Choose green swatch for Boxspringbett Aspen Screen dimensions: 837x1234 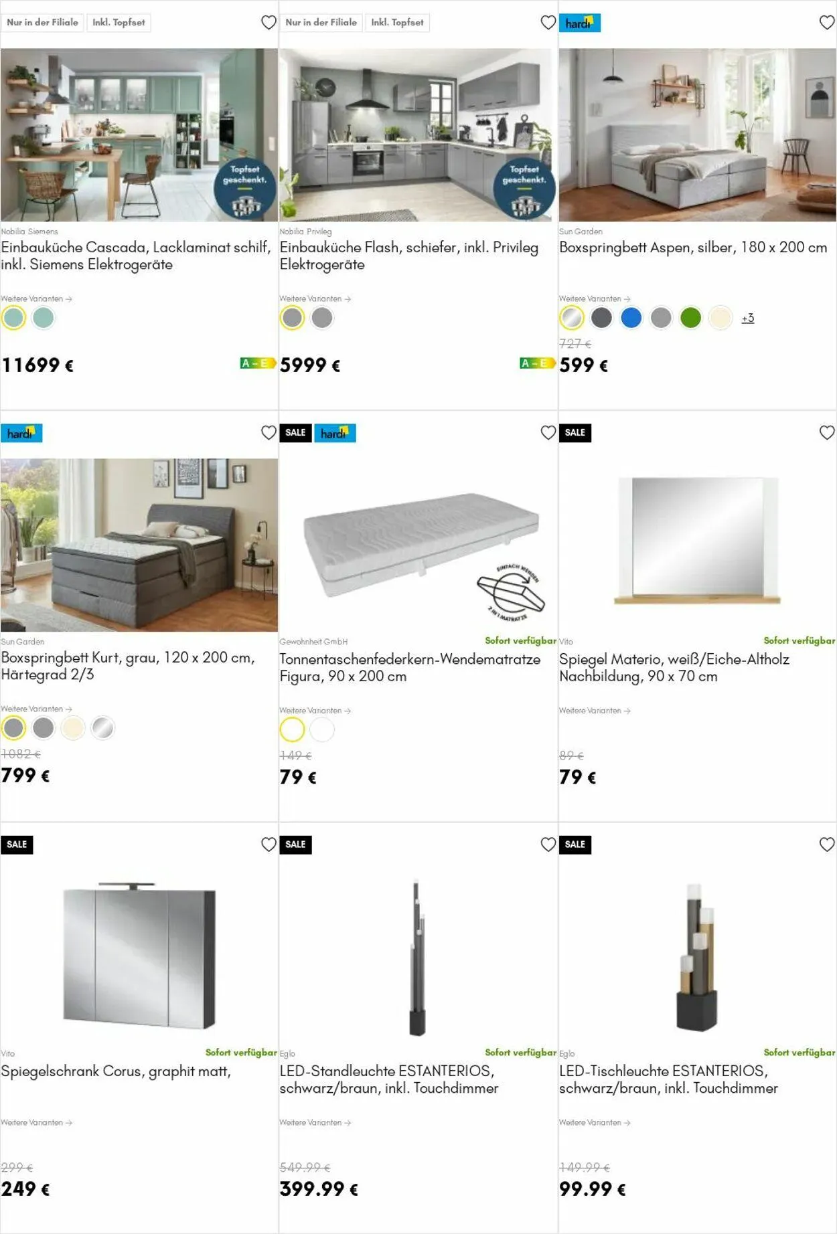point(690,318)
